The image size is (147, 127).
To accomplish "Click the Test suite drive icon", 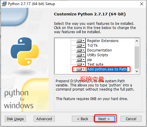I will 80,64.
